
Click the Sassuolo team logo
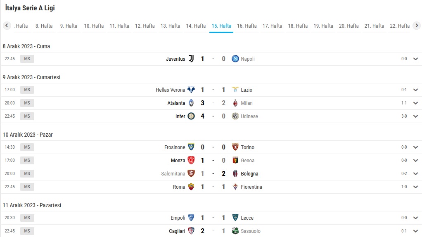(x=235, y=230)
